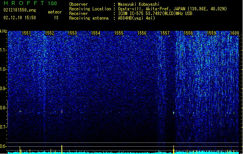Click time marker 1553
Image resolution: width=243 pixels, height=154 pixels.
pos(73,33)
